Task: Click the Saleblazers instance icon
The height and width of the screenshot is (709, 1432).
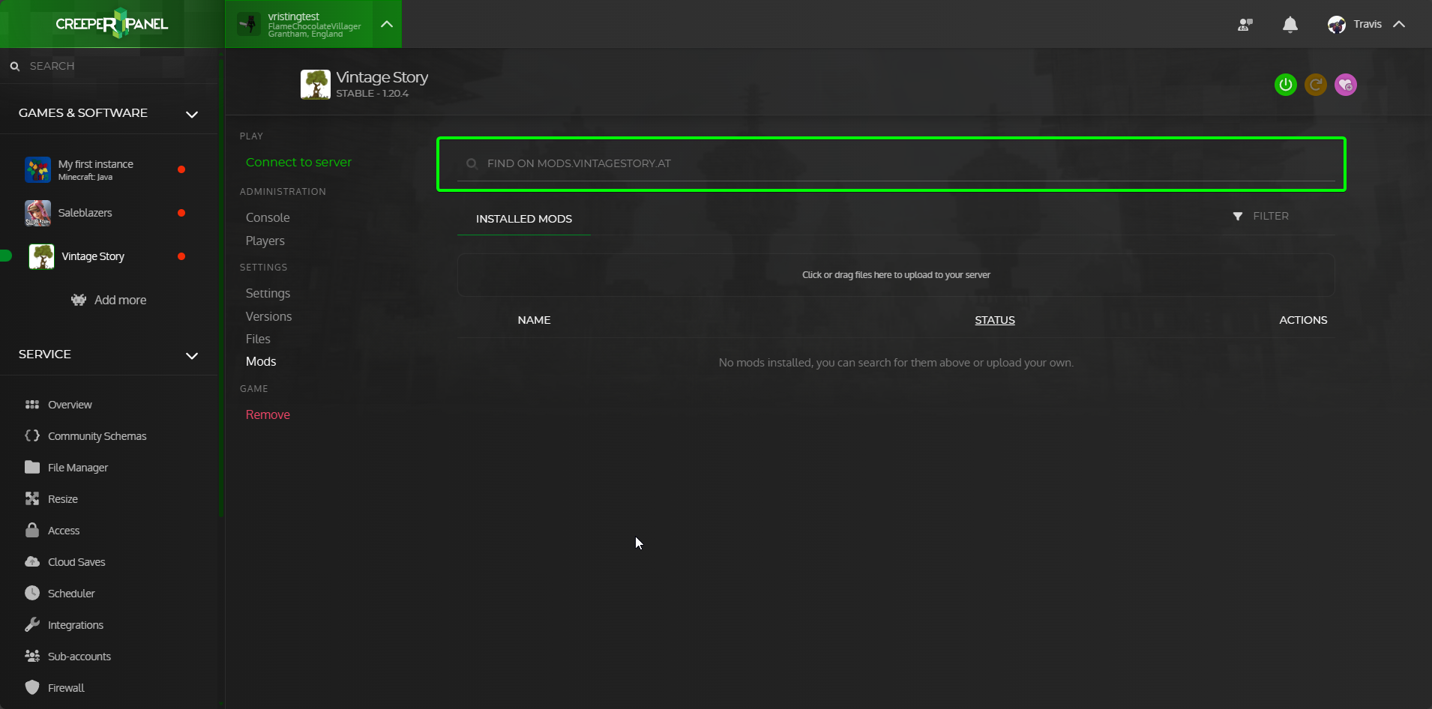Action: (37, 214)
